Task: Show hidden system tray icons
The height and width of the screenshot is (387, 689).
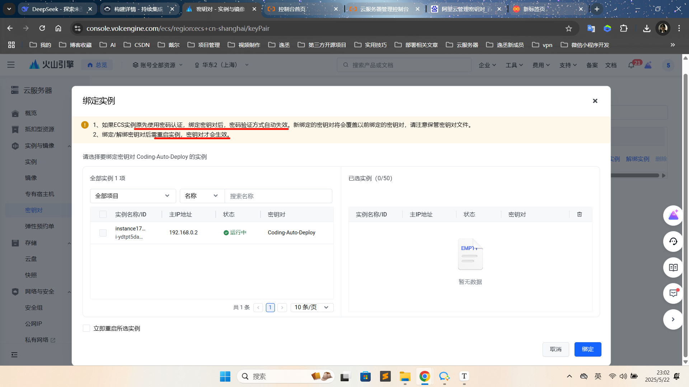Action: click(570, 376)
